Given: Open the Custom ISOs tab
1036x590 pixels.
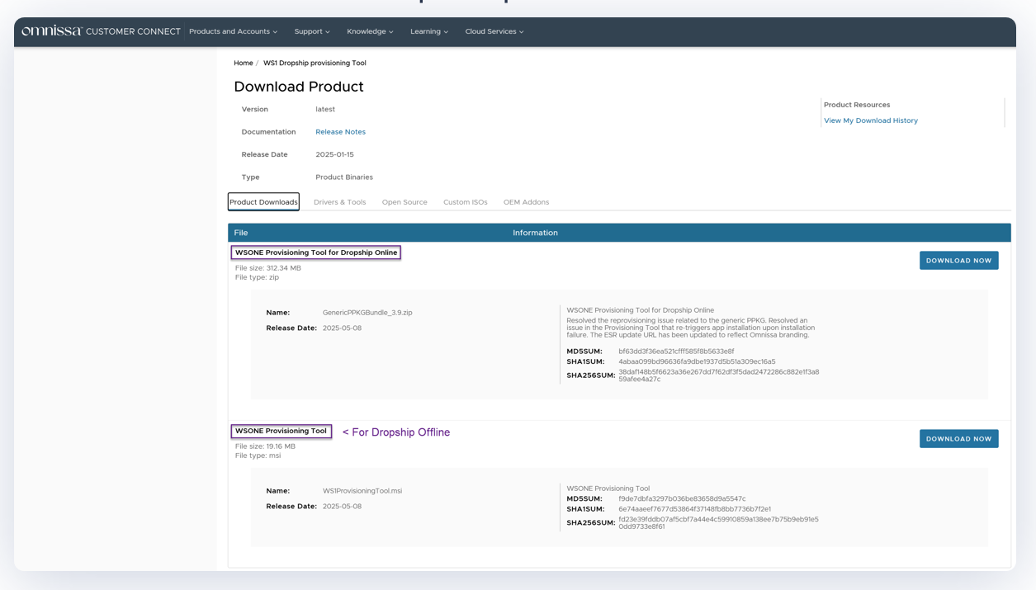Looking at the screenshot, I should 464,201.
